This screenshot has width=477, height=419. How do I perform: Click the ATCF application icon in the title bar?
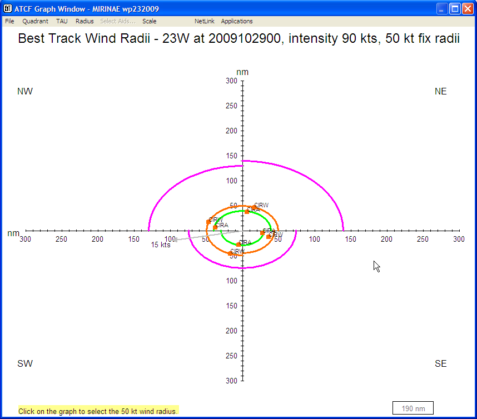pyautogui.click(x=7, y=8)
